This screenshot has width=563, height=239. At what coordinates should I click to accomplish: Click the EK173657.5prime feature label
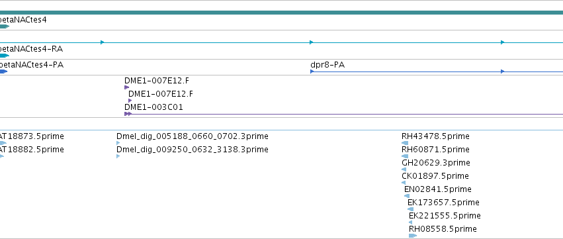[443, 203]
